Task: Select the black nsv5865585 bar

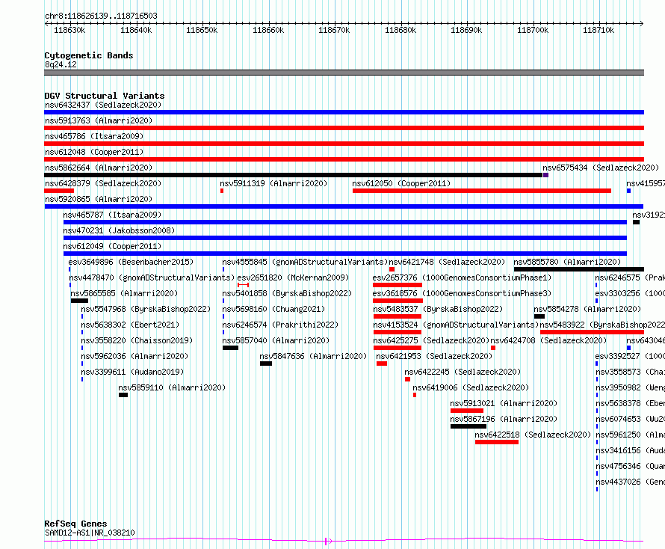Action: pyautogui.click(x=79, y=301)
